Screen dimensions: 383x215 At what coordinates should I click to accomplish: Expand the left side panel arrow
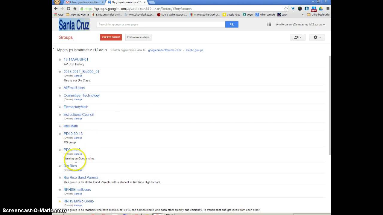tap(54, 49)
